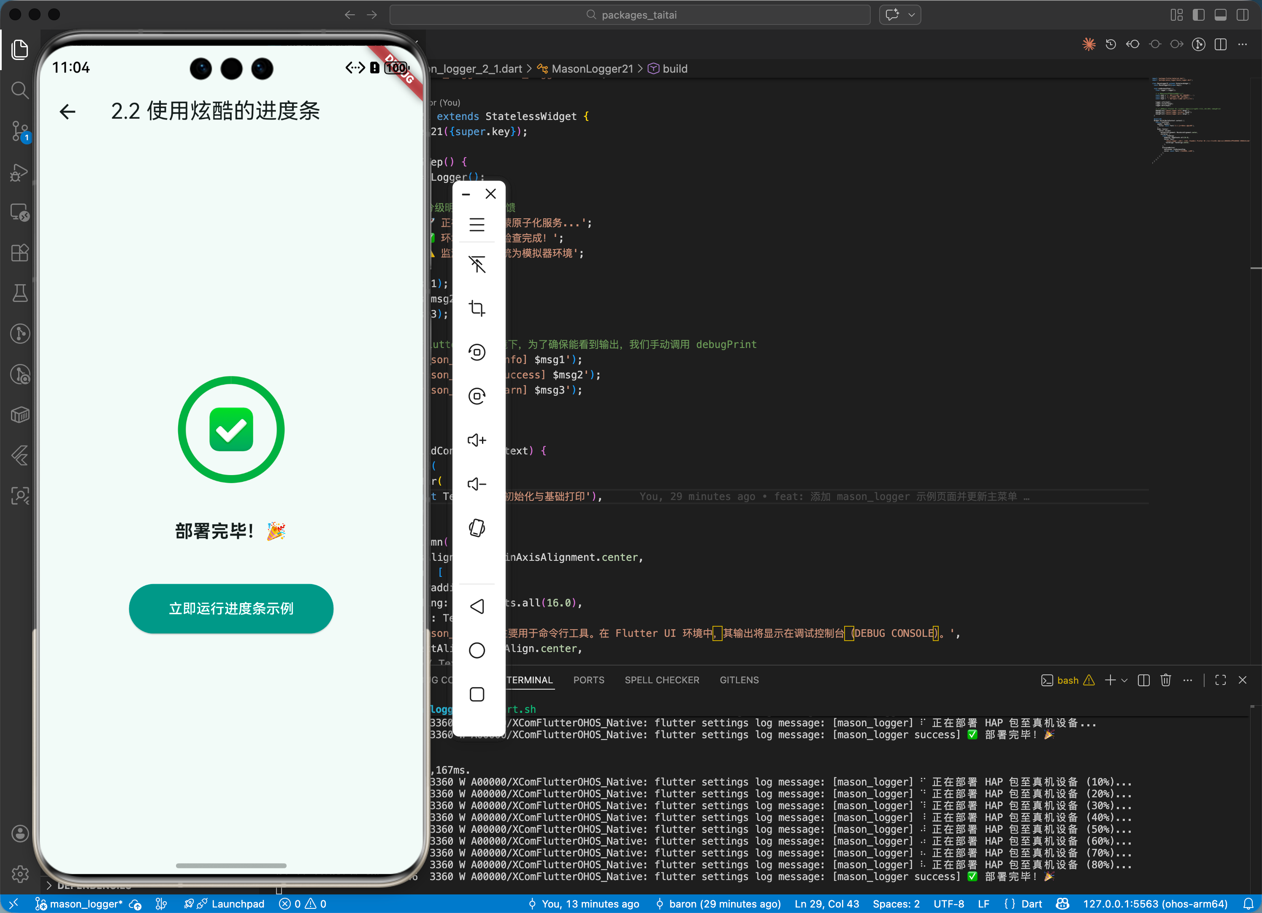The image size is (1262, 913).
Task: Open the Source Control sidebar view
Action: point(20,130)
